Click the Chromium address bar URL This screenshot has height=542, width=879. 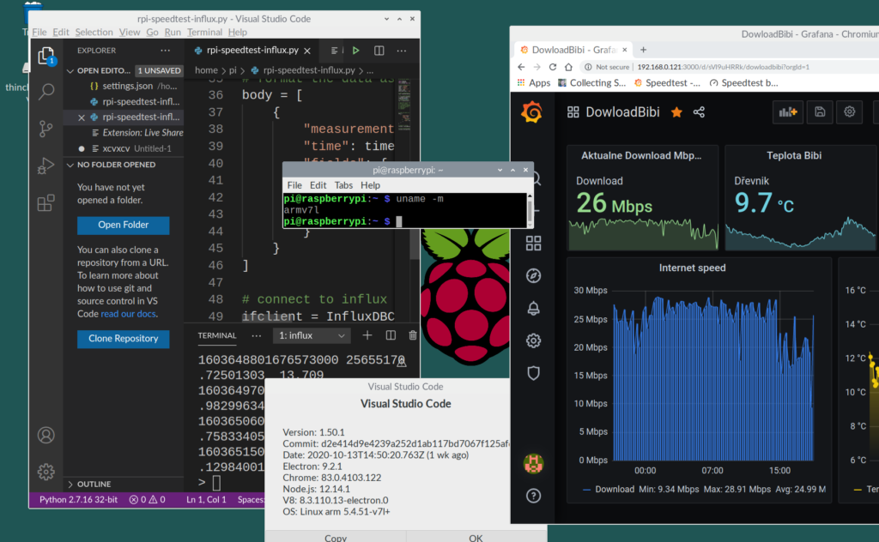tap(723, 67)
